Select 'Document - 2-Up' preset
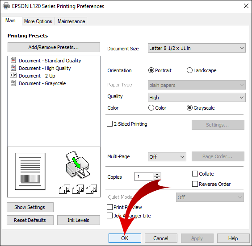This screenshot has width=252, height=246. point(37,76)
